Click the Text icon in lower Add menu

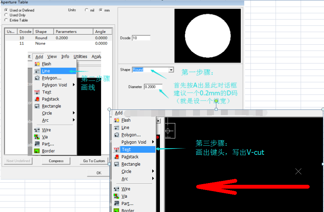point(117,150)
